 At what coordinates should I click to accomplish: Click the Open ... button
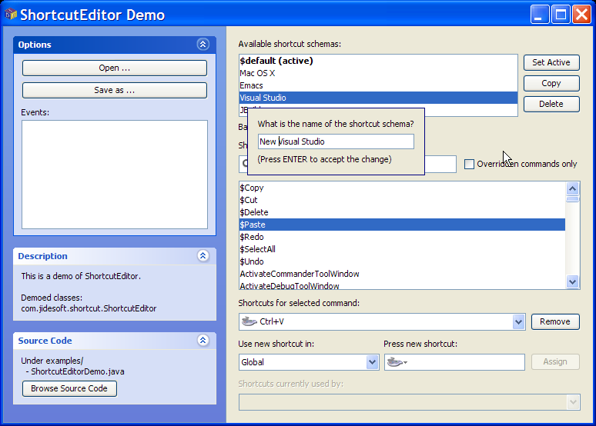tap(115, 68)
